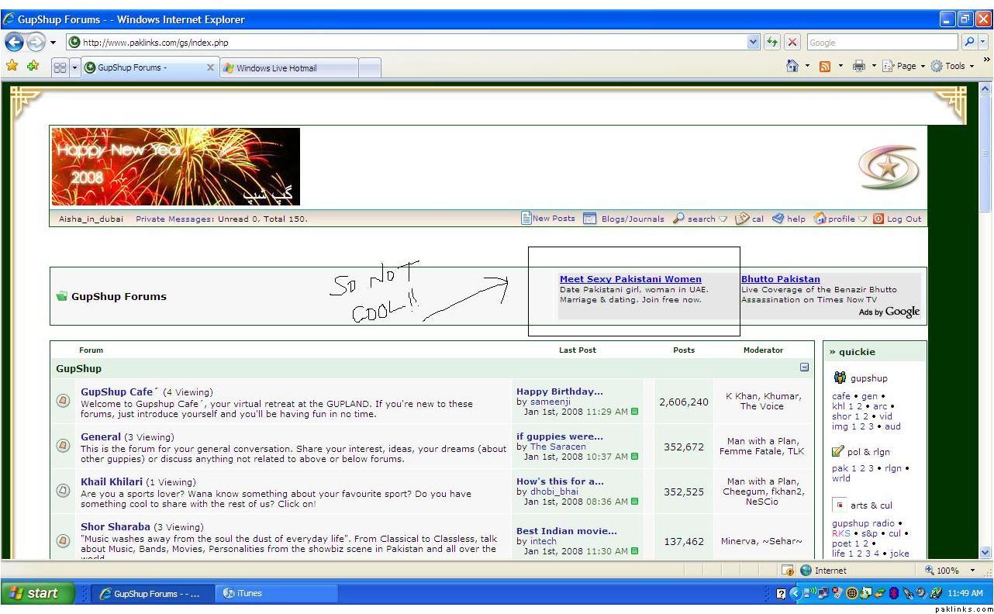Screen dimensions: 994x614
Task: Click the New Posts link
Action: (x=553, y=219)
